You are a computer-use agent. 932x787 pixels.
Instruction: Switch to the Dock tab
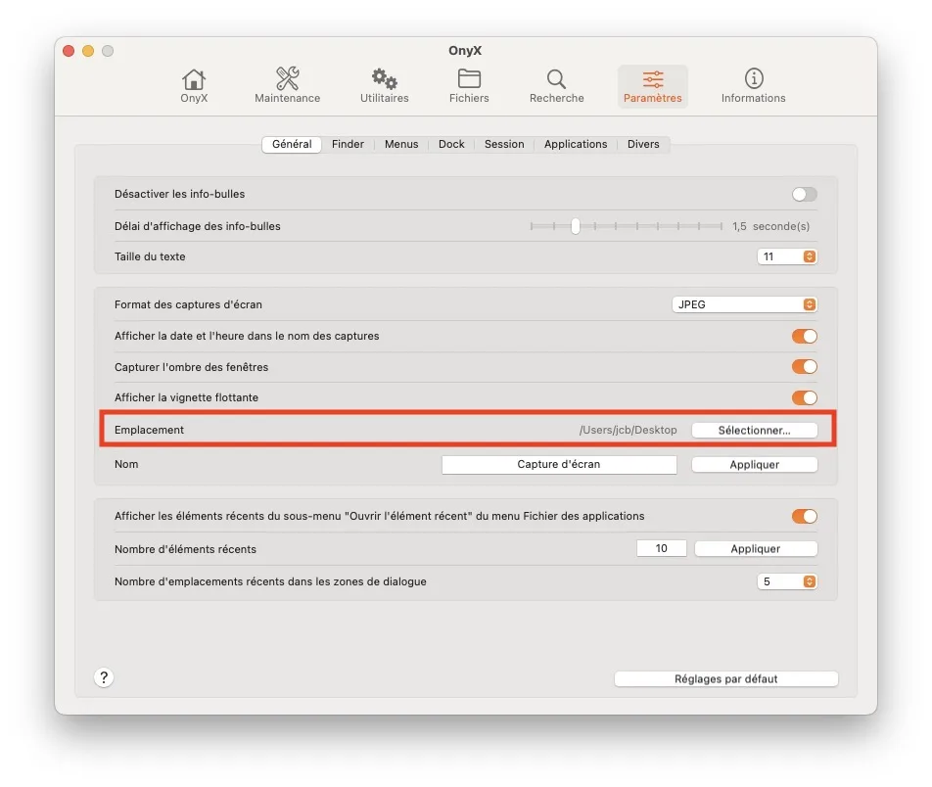451,144
